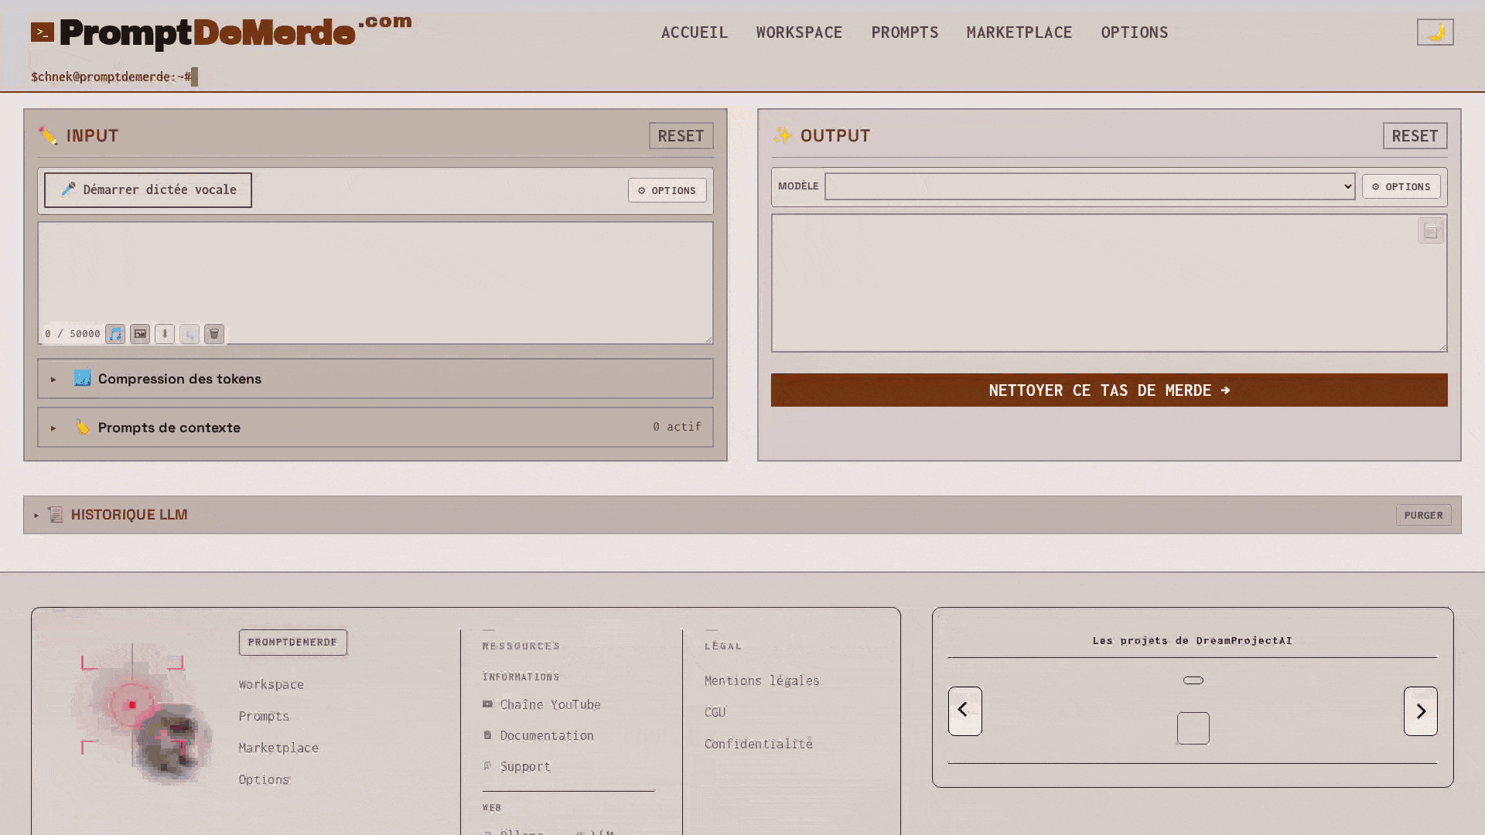This screenshot has width=1485, height=835.
Task: Click the down arrow import icon
Action: coord(165,334)
